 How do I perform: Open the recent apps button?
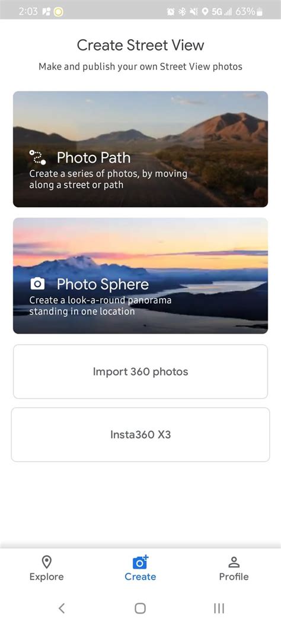tap(219, 608)
